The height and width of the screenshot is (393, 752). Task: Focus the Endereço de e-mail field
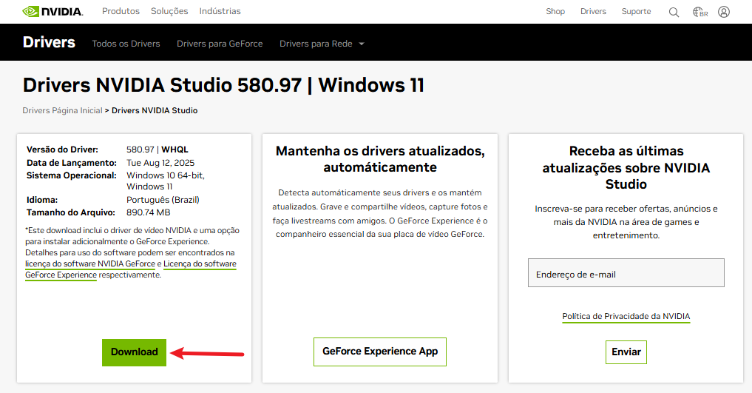tap(626, 273)
